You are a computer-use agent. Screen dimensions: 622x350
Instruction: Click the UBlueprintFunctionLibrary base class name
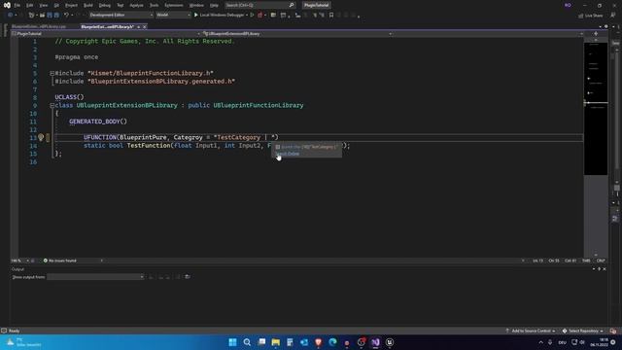(259, 106)
